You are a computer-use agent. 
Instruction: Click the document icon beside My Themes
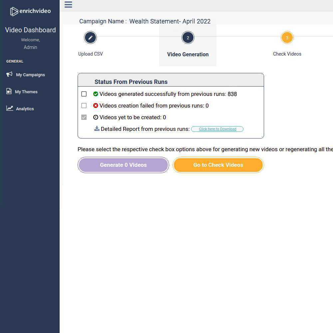[x=9, y=91]
